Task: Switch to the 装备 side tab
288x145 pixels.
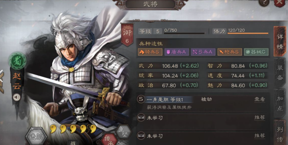Action: (280, 73)
